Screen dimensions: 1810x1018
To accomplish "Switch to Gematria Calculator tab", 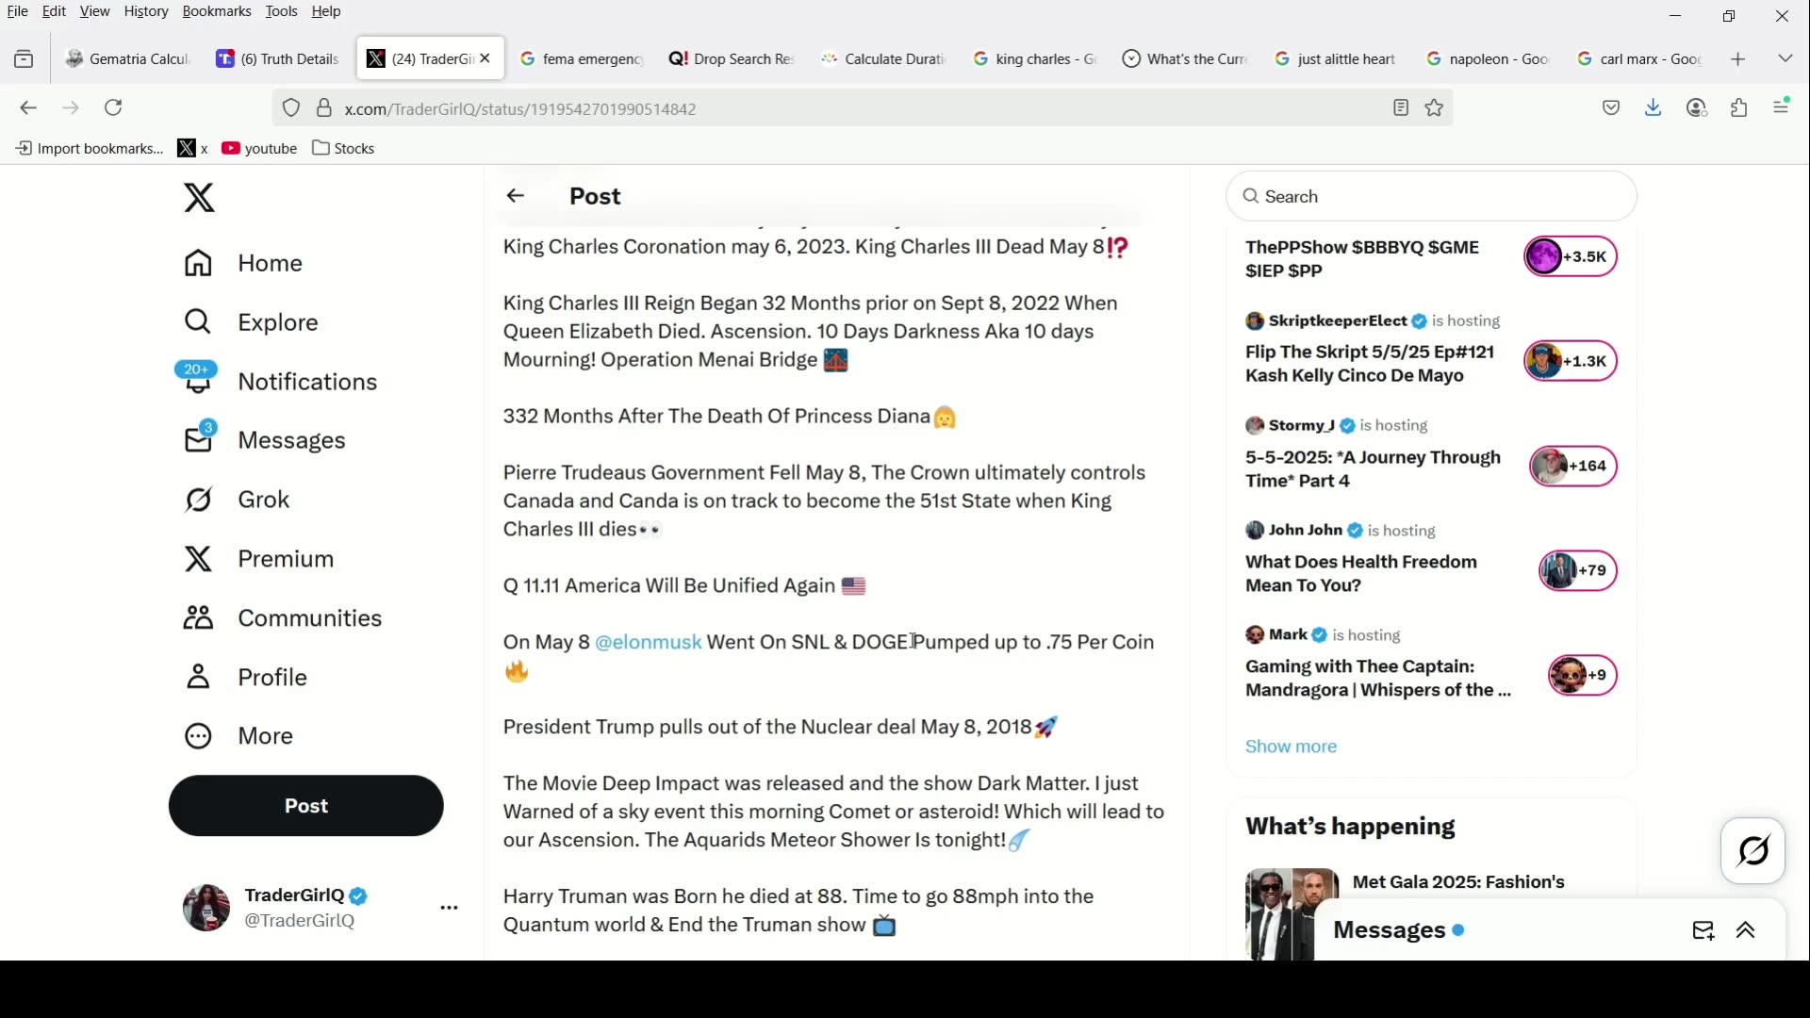I will [127, 59].
